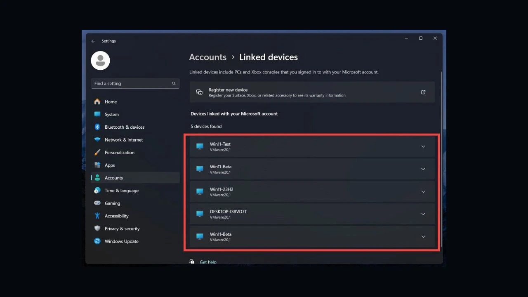The image size is (528, 297).
Task: Expand the Win11-23H2 device details
Action: 423,191
